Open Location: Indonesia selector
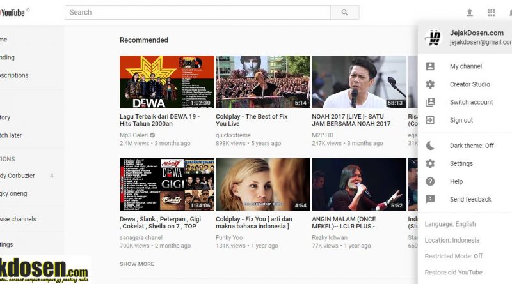This screenshot has width=512, height=284. pos(452,240)
